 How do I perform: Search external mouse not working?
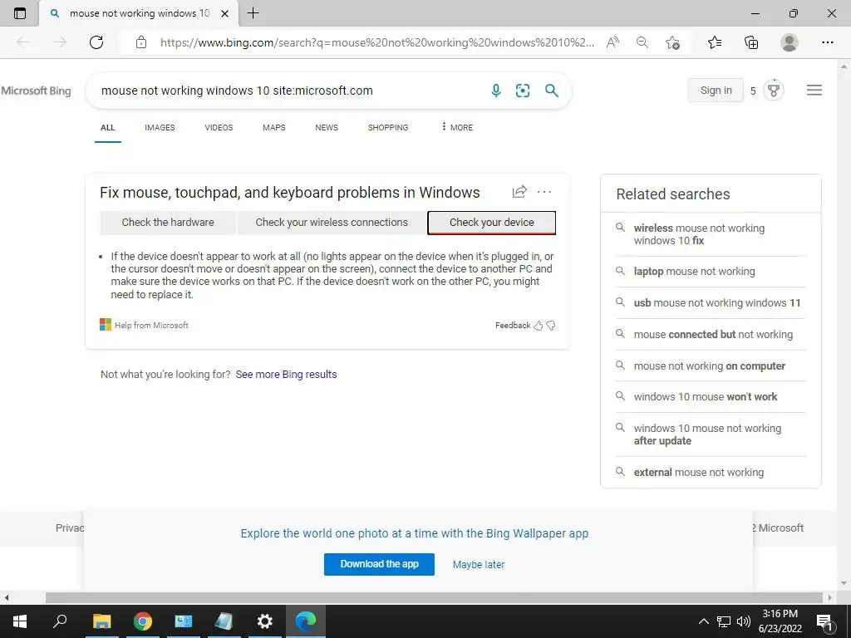pos(698,473)
